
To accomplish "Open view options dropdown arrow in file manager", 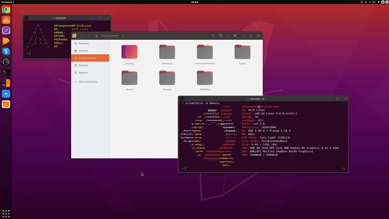I will click(228, 36).
